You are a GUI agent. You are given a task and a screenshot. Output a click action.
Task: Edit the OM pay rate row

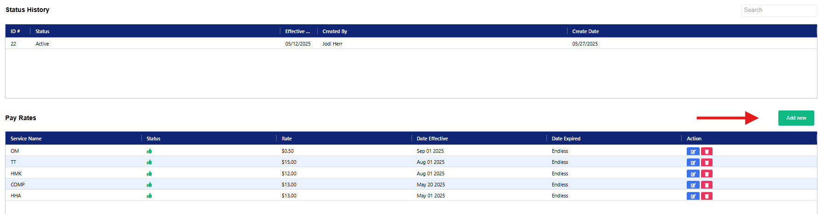click(693, 151)
